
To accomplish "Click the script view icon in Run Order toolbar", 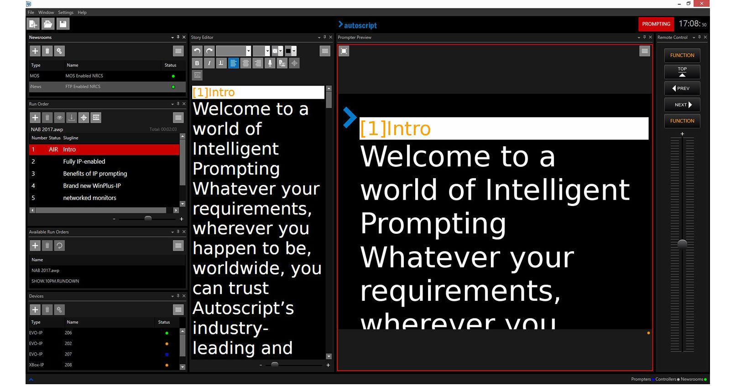I will coord(96,118).
